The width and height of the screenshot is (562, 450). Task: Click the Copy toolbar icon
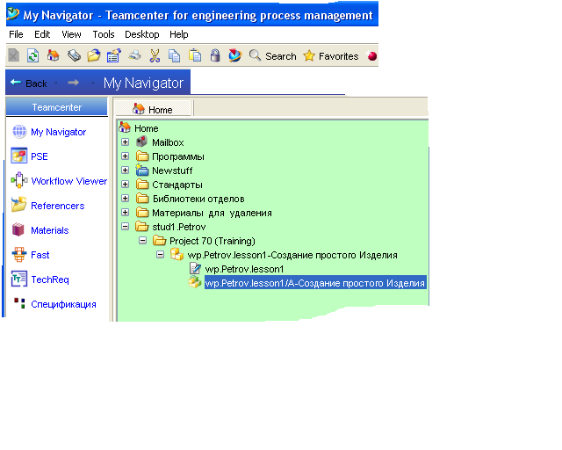coord(175,56)
